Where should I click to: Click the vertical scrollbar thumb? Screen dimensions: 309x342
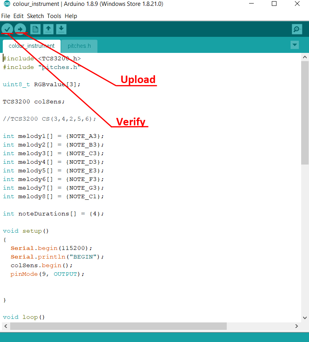(305, 113)
